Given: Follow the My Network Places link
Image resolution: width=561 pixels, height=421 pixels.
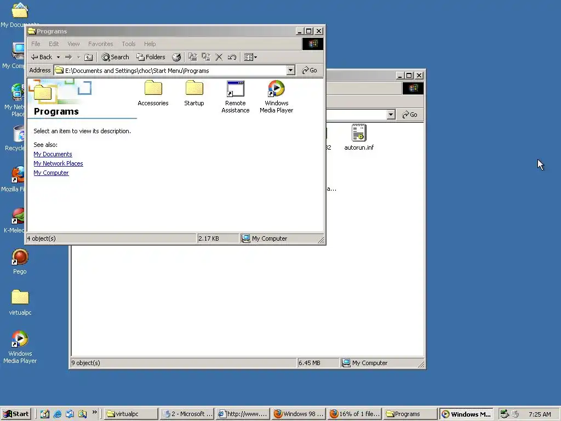Looking at the screenshot, I should [58, 163].
